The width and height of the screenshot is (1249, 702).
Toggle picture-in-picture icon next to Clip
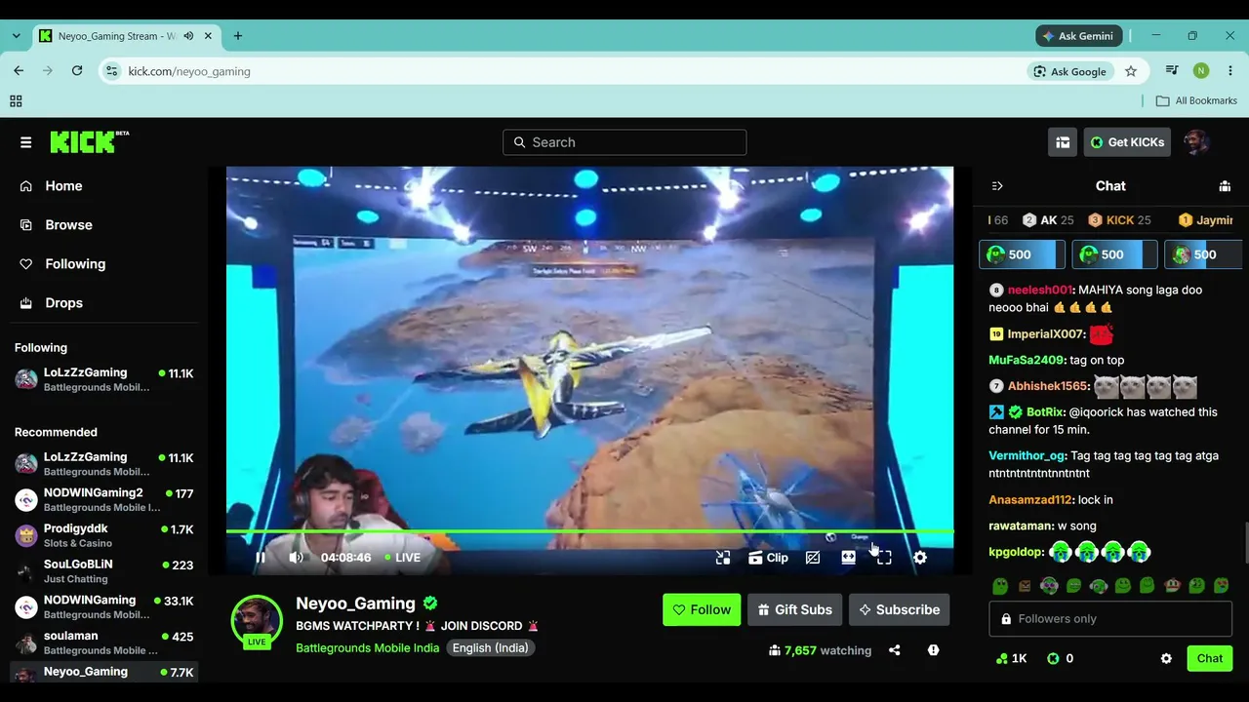tap(813, 558)
